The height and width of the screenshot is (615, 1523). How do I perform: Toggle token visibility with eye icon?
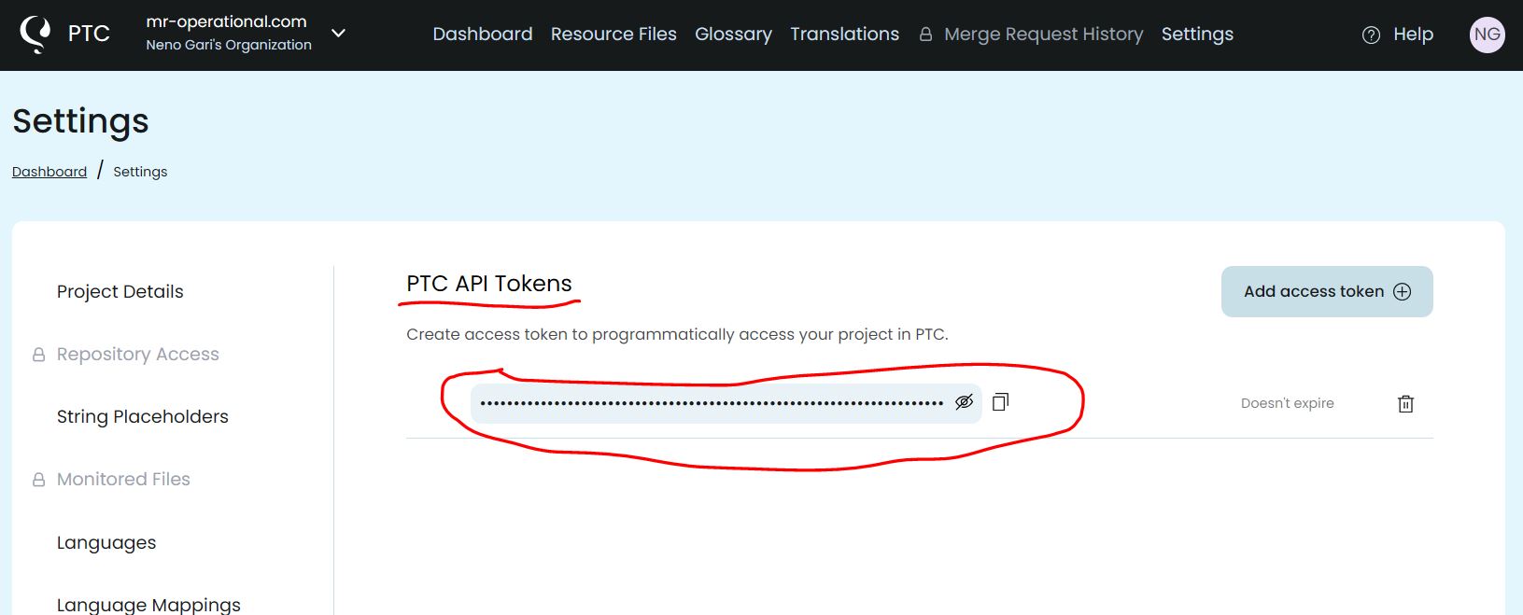(964, 402)
